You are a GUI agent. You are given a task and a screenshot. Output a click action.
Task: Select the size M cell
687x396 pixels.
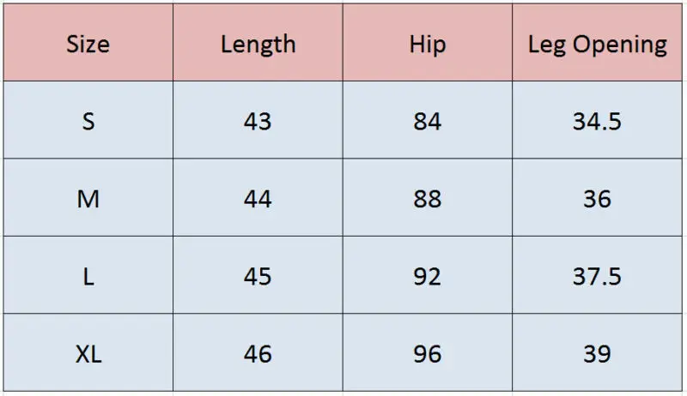[x=88, y=199]
